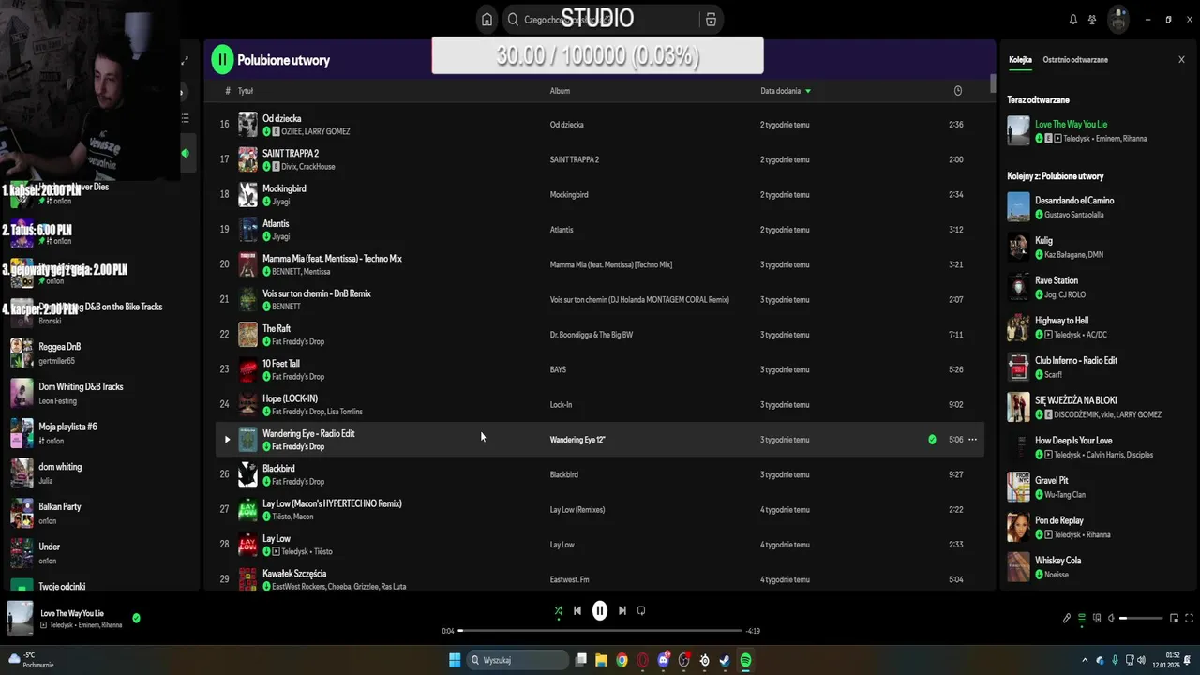This screenshot has height=675, width=1200.
Task: Seek in playback progress bar
Action: [x=600, y=631]
